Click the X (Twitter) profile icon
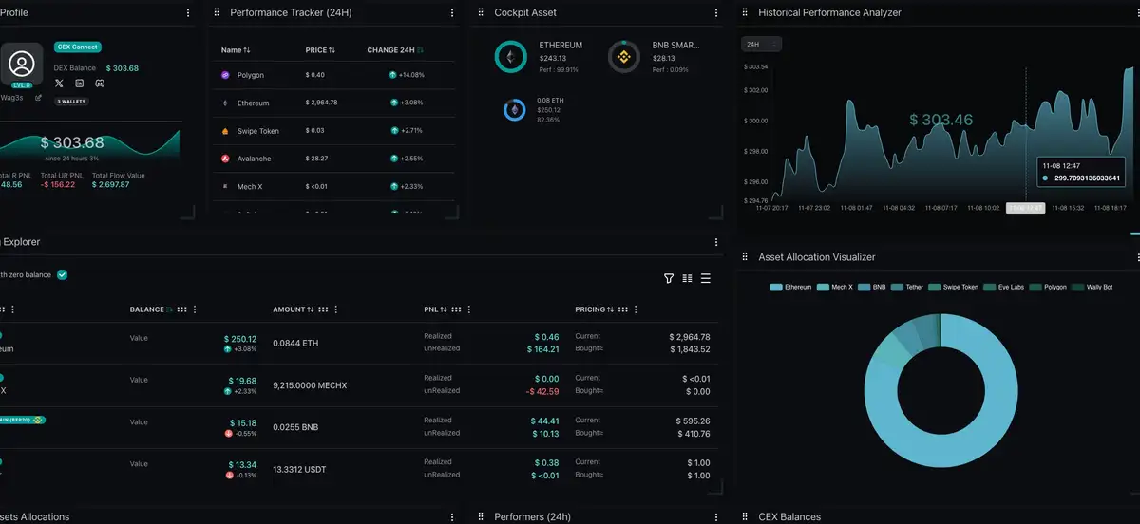The width and height of the screenshot is (1140, 524). coord(60,84)
